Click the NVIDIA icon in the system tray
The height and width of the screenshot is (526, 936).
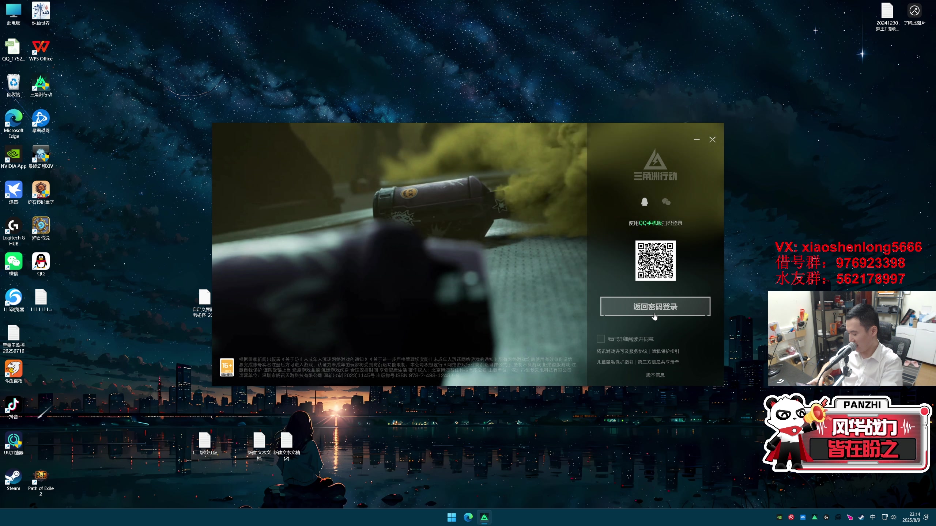pyautogui.click(x=780, y=517)
